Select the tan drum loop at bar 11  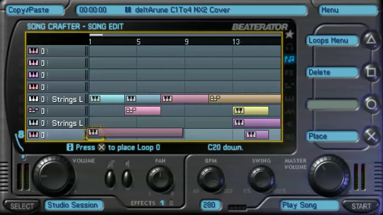coord(245,99)
